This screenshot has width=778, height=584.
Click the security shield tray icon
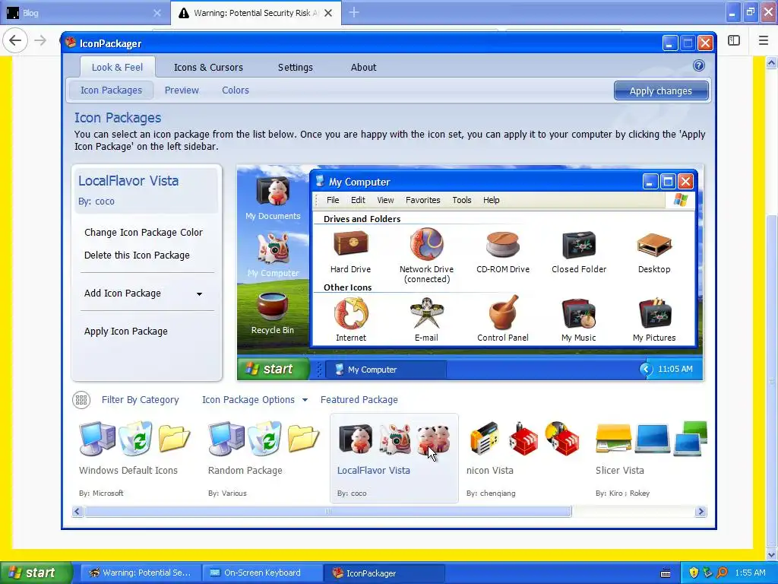[694, 573]
